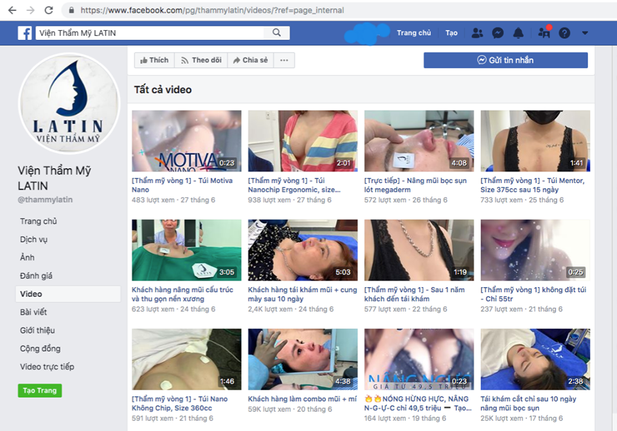The image size is (617, 431).
Task: Open the Chia sẻ share button
Action: pos(250,60)
